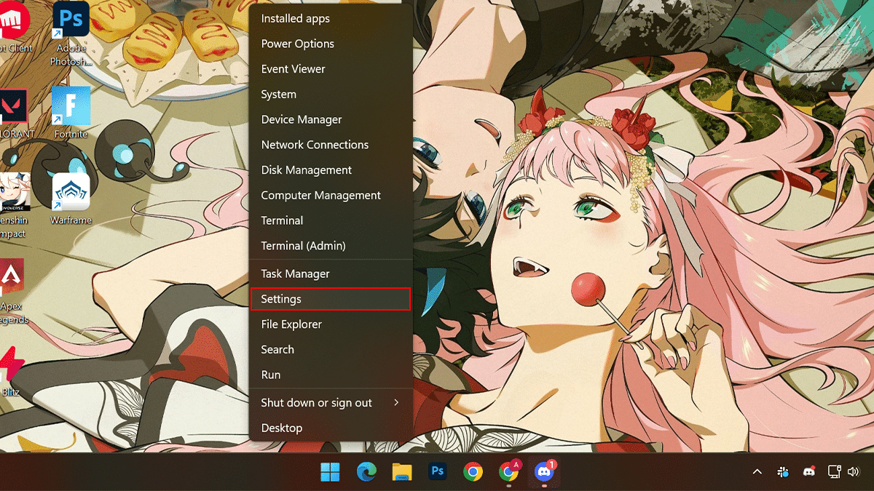
Task: Click Installed apps menu entry
Action: pyautogui.click(x=295, y=18)
